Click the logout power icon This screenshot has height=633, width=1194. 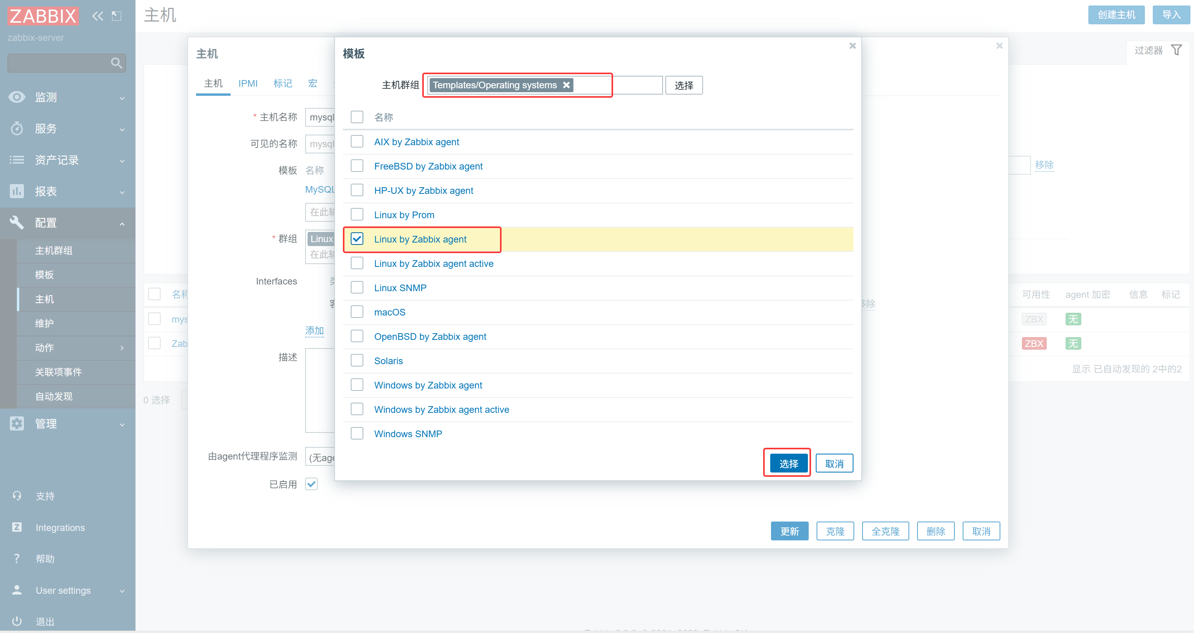pos(17,621)
